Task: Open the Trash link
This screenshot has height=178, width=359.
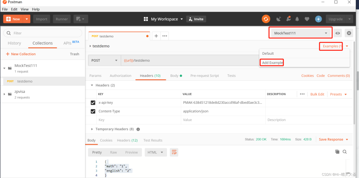Action: coord(74,54)
